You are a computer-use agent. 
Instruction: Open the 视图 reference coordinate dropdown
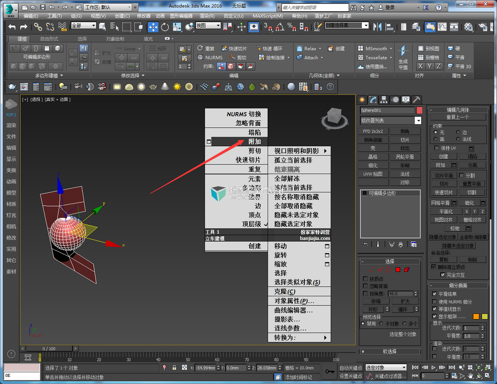208,26
